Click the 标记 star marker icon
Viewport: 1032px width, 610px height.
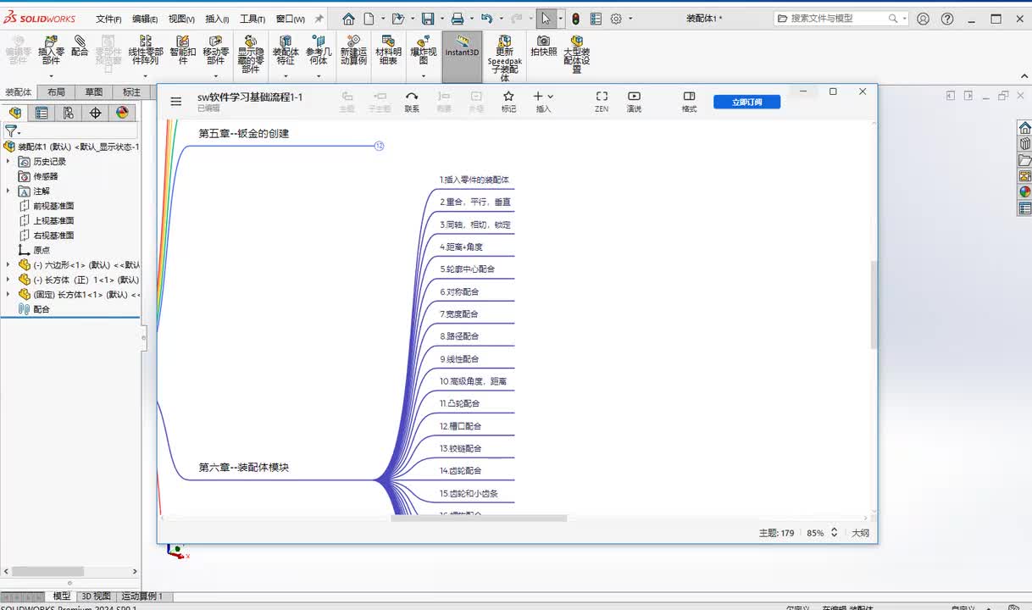click(x=508, y=102)
